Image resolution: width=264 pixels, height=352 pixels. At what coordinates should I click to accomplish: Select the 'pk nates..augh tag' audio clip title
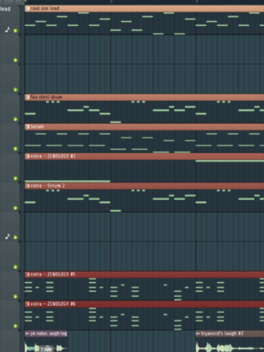tap(49, 334)
